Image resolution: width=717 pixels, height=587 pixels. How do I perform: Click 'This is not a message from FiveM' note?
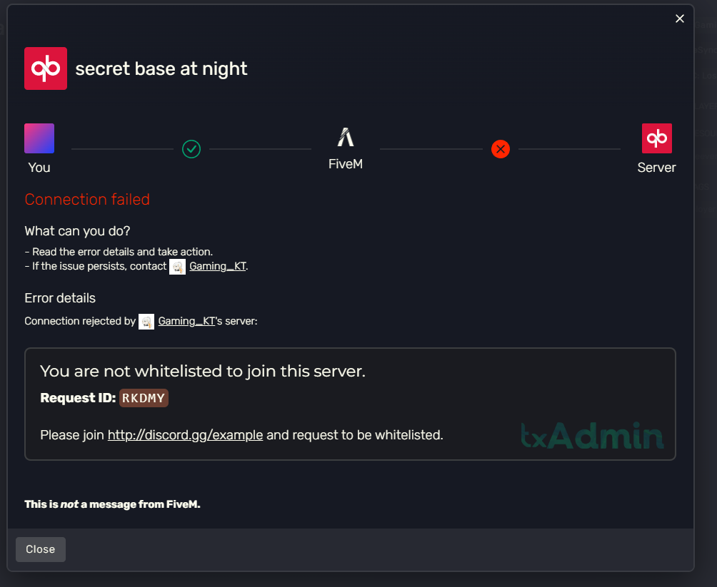(113, 504)
